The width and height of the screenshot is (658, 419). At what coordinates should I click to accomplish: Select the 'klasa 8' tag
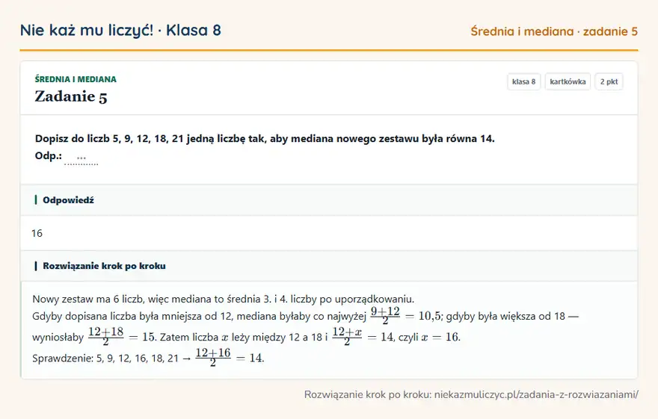(523, 81)
